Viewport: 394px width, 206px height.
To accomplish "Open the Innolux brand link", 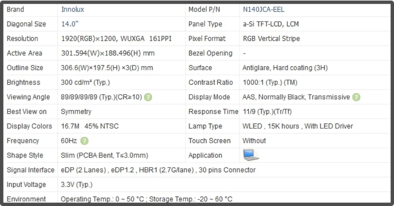I will pyautogui.click(x=72, y=9).
